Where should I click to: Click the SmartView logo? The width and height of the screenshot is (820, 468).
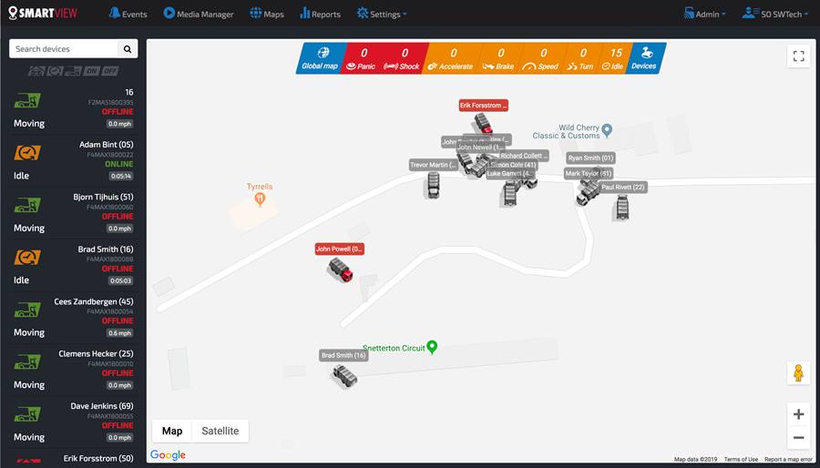pyautogui.click(x=43, y=13)
